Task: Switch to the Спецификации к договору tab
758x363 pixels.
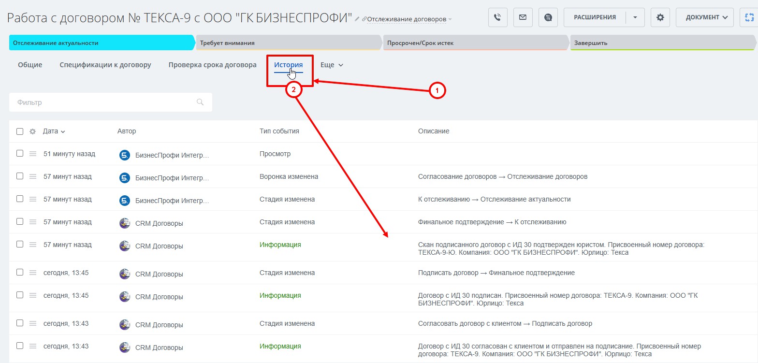Action: (x=105, y=65)
